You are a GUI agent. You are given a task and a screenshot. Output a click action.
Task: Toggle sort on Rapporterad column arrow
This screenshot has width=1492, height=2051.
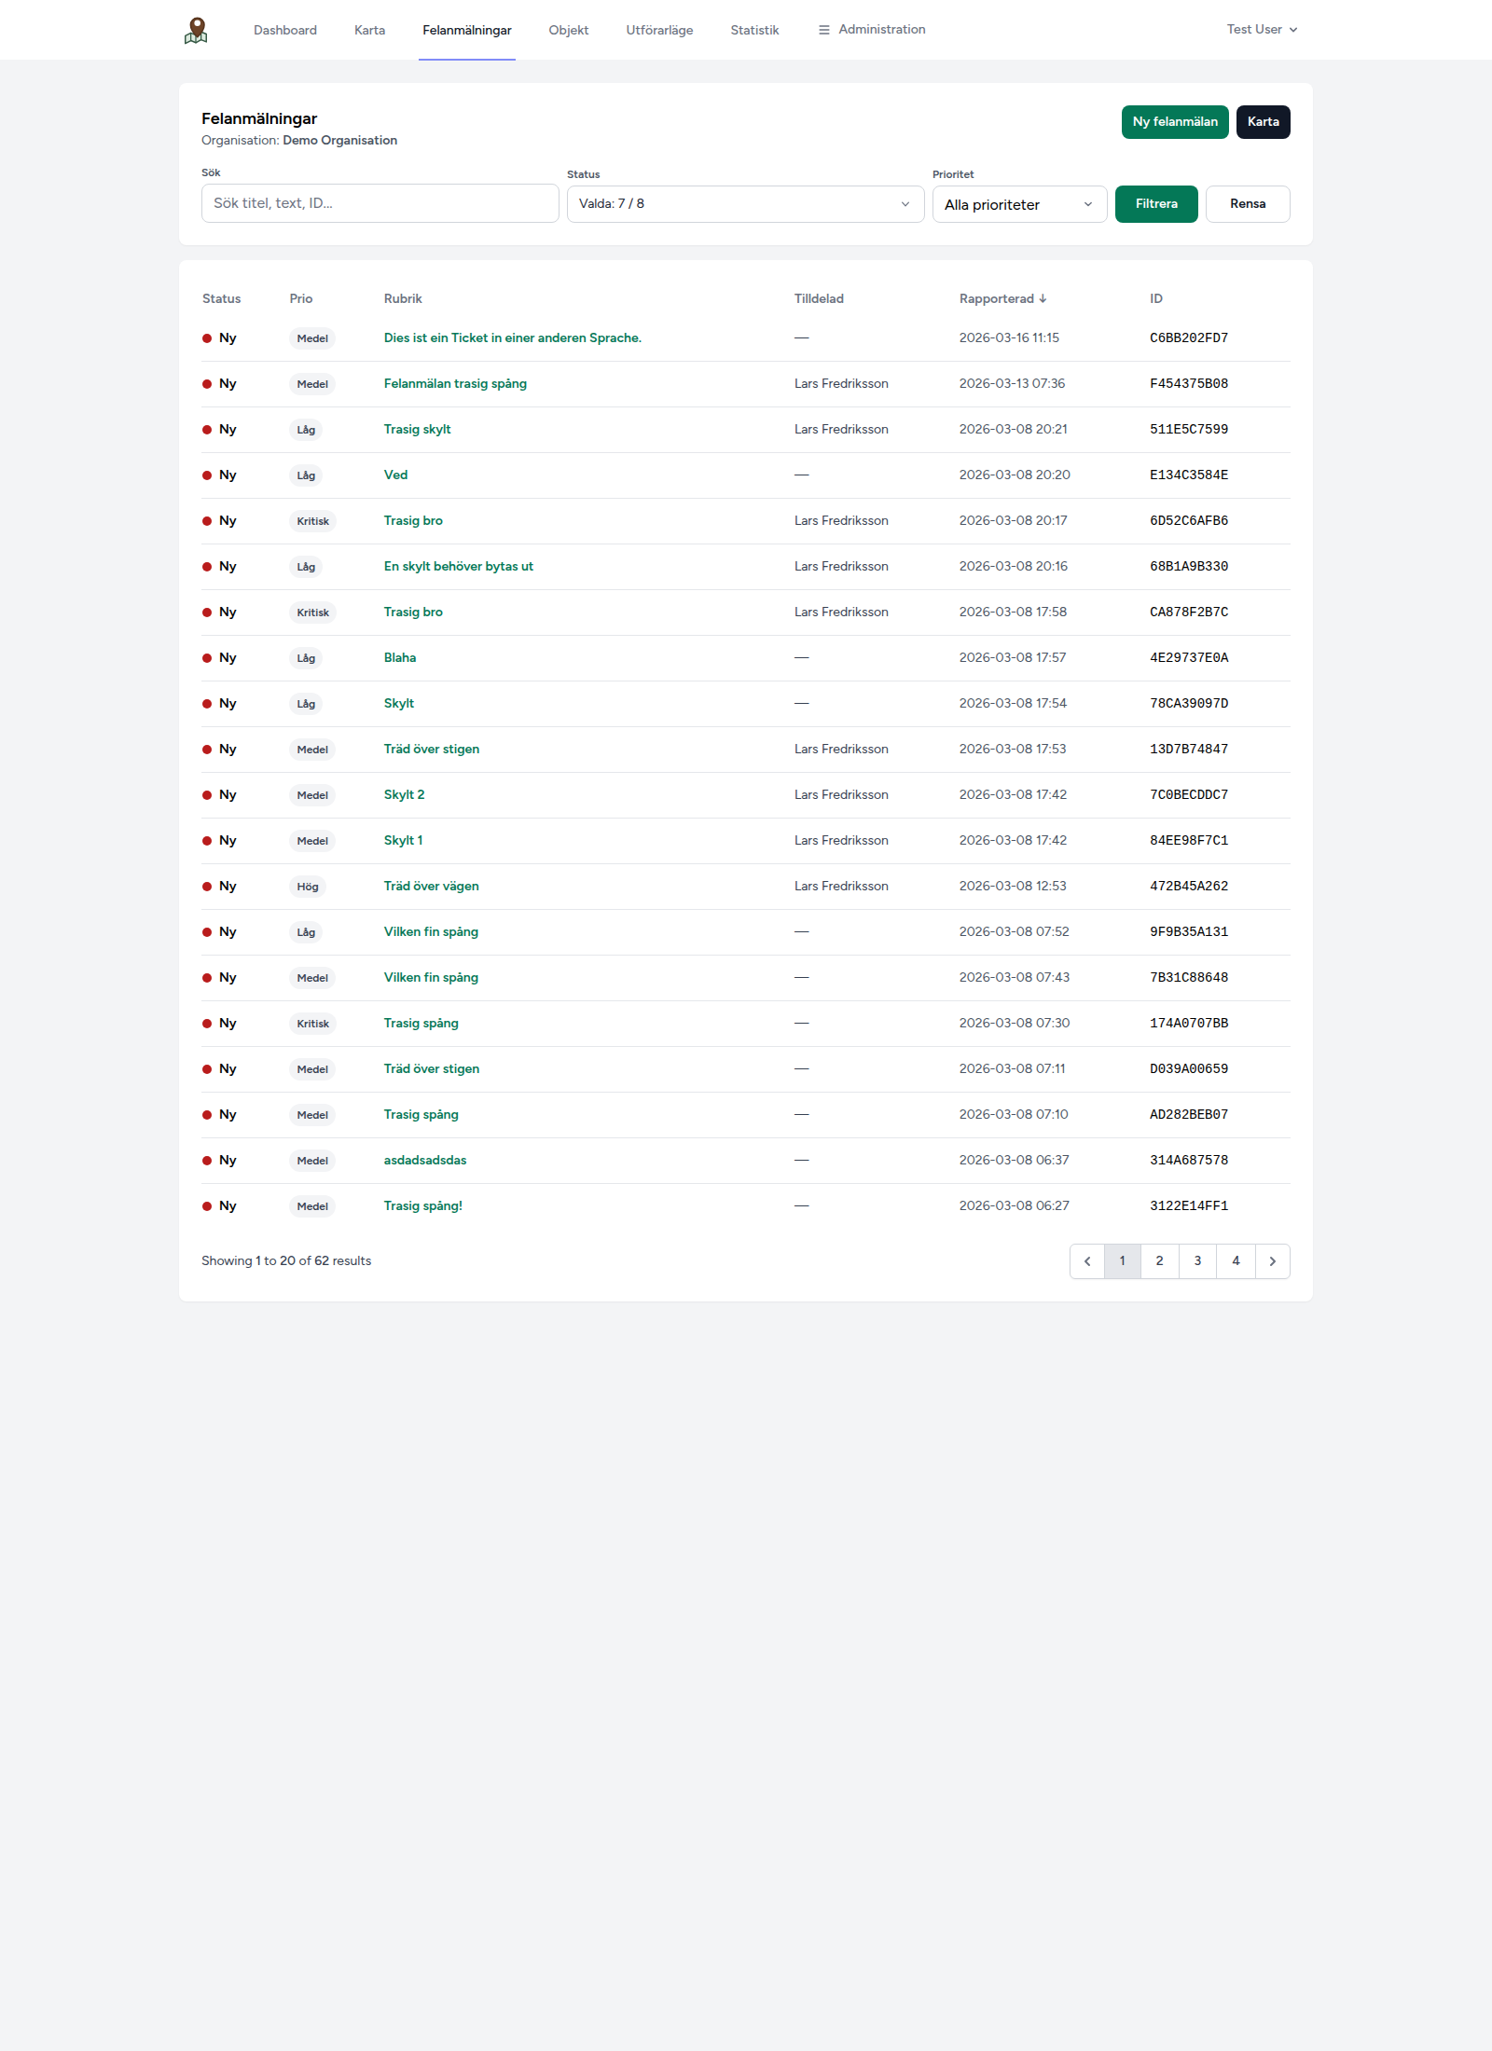(1043, 299)
